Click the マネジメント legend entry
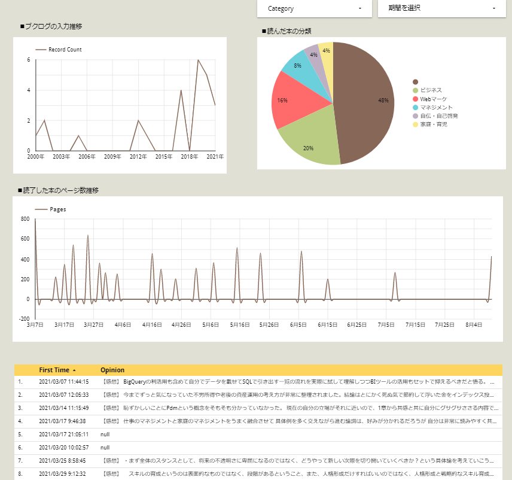 pyautogui.click(x=436, y=107)
